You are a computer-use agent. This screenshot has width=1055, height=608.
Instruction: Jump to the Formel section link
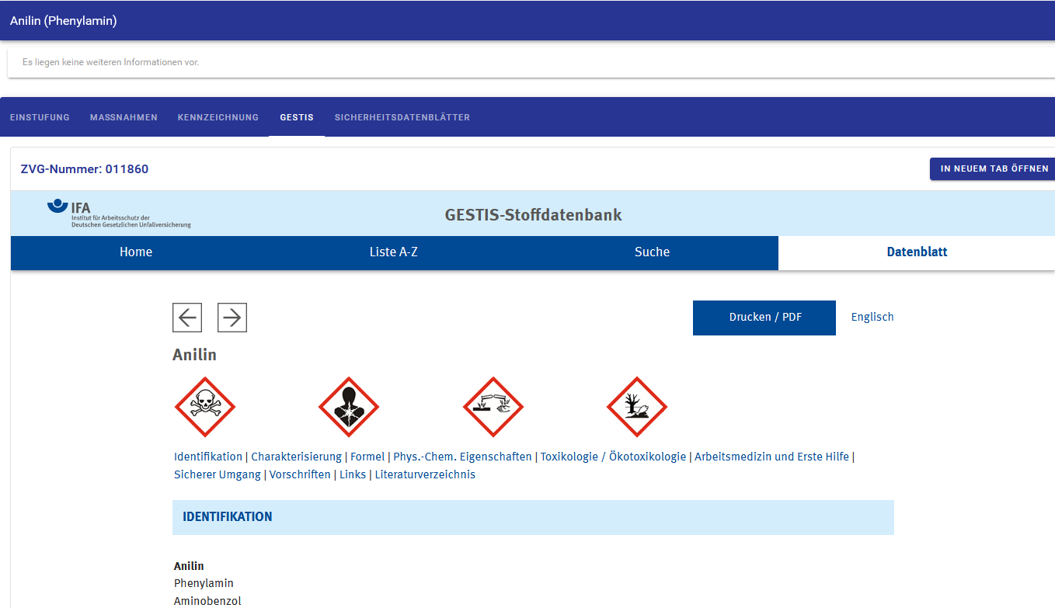[x=367, y=457]
